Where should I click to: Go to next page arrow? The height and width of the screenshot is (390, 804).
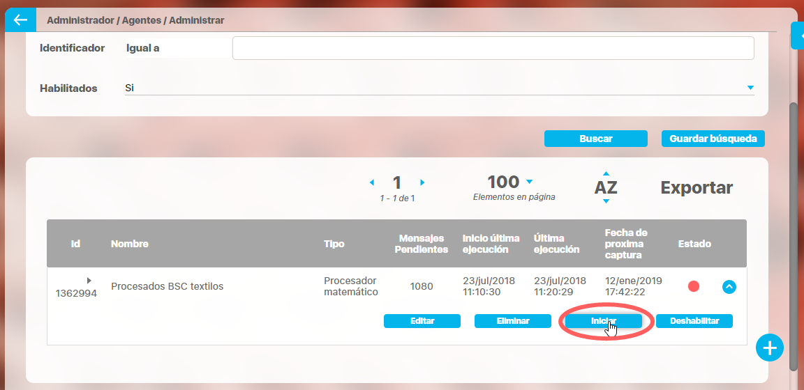click(x=422, y=182)
